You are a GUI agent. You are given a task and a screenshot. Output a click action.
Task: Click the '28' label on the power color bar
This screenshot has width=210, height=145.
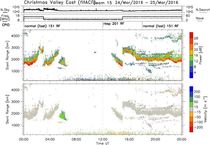pos(196,38)
